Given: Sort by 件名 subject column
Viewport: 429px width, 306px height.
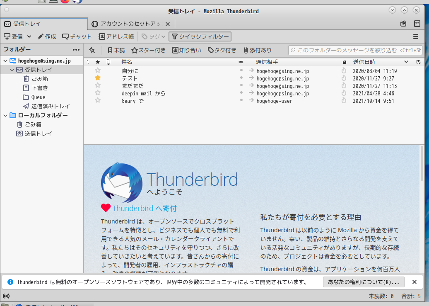Looking at the screenshot, I should pos(127,62).
